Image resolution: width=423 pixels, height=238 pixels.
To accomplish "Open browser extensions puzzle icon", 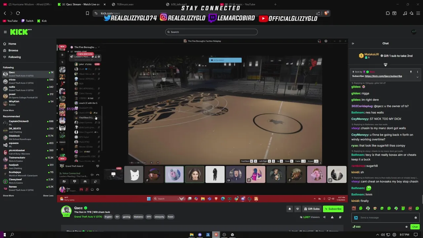I will click(x=388, y=13).
